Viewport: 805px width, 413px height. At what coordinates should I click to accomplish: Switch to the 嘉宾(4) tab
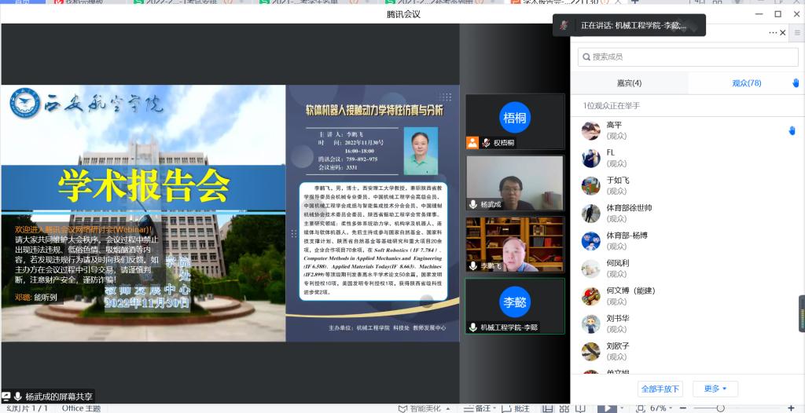click(x=629, y=83)
